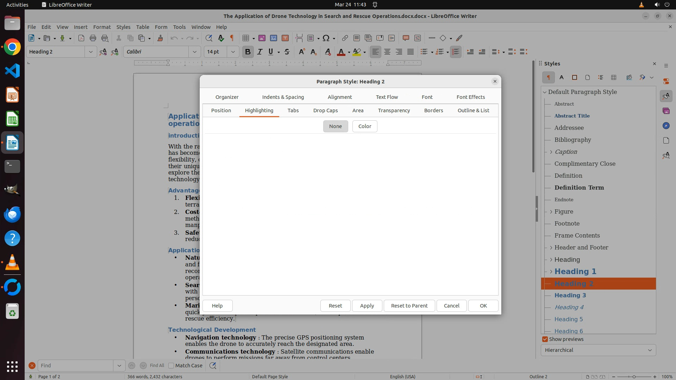Toggle formatting marks pilcrow icon
Image resolution: width=676 pixels, height=380 pixels.
click(x=232, y=38)
